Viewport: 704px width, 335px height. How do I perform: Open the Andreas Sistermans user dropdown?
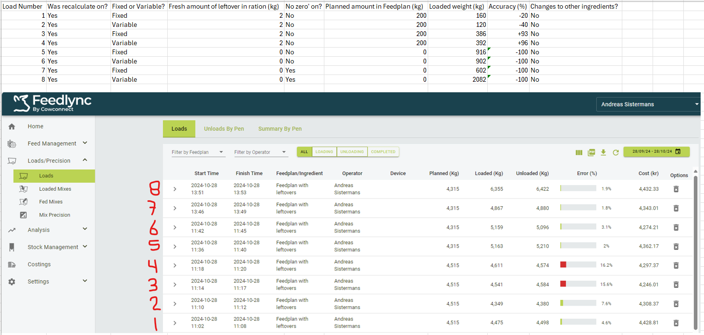coord(648,104)
